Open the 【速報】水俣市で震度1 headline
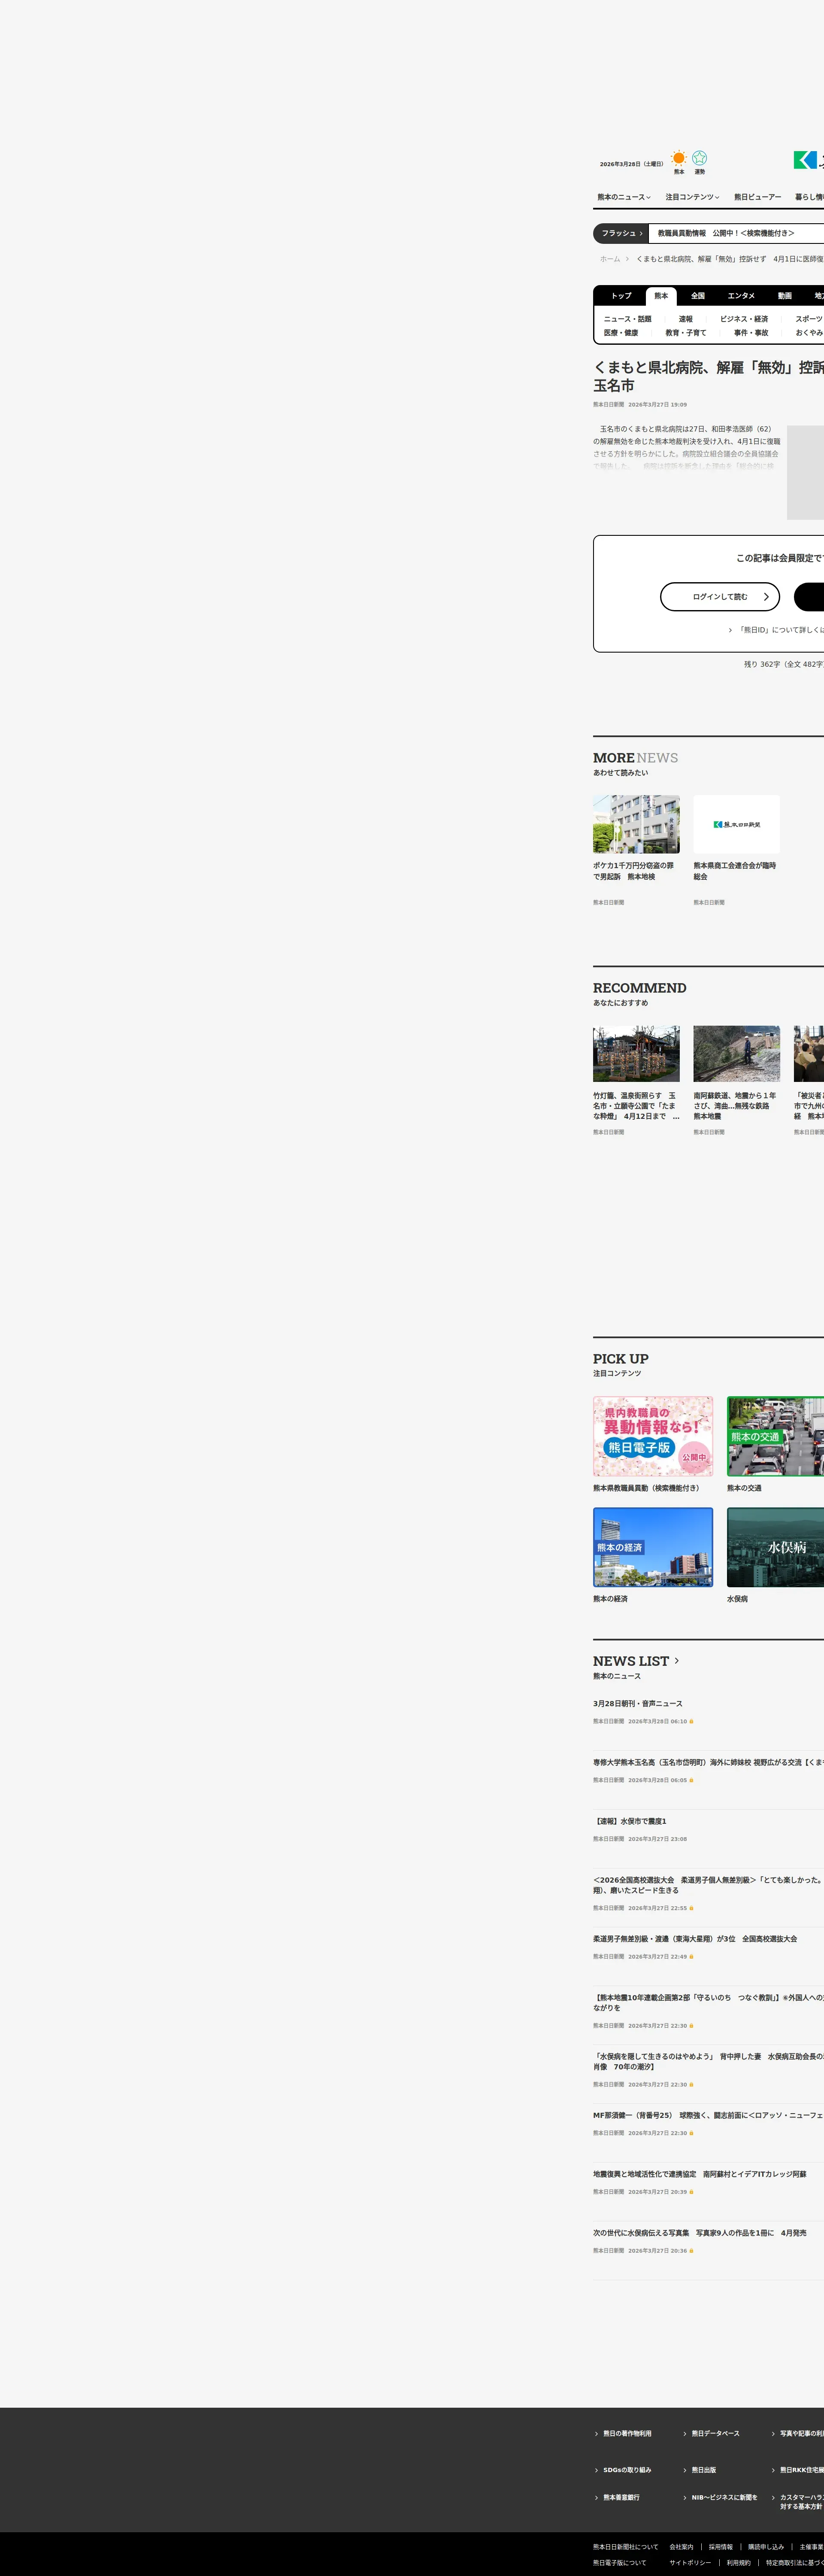Viewport: 824px width, 2576px height. coord(630,1821)
